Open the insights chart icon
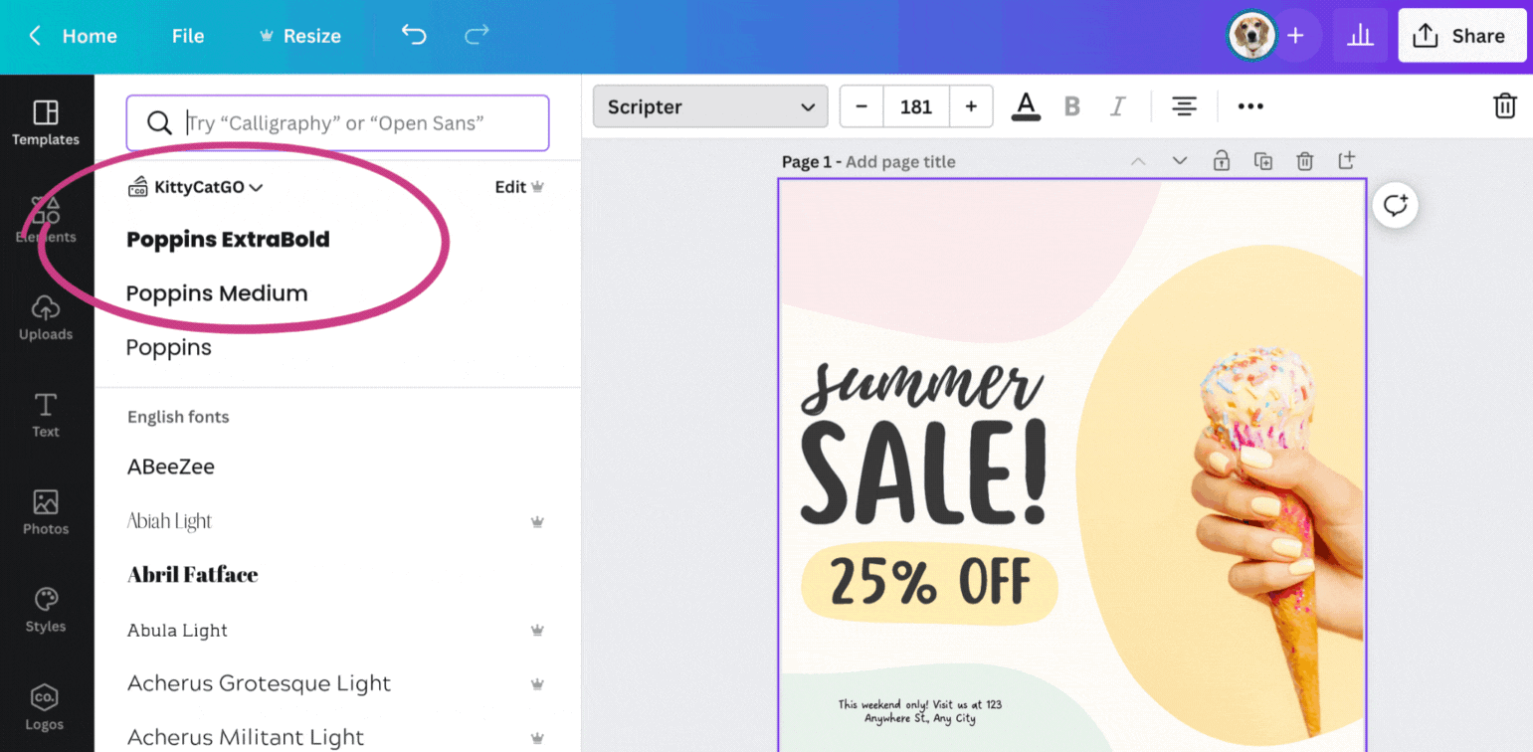 coord(1360,36)
